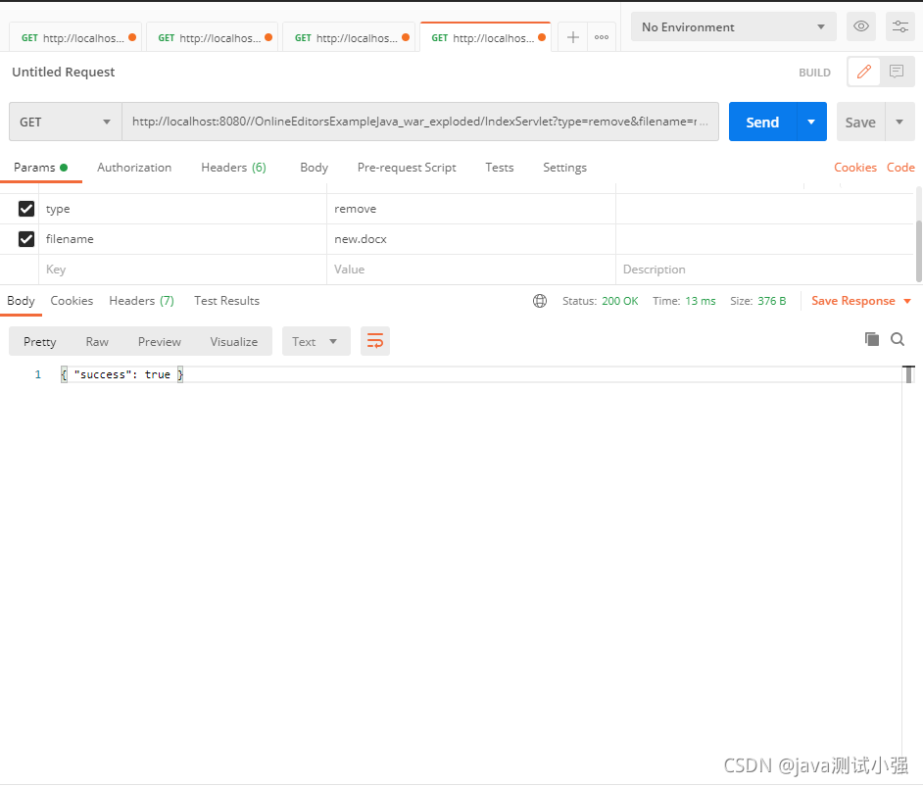Image resolution: width=923 pixels, height=786 pixels.
Task: Click the Untitled Request title
Action: pyautogui.click(x=63, y=72)
